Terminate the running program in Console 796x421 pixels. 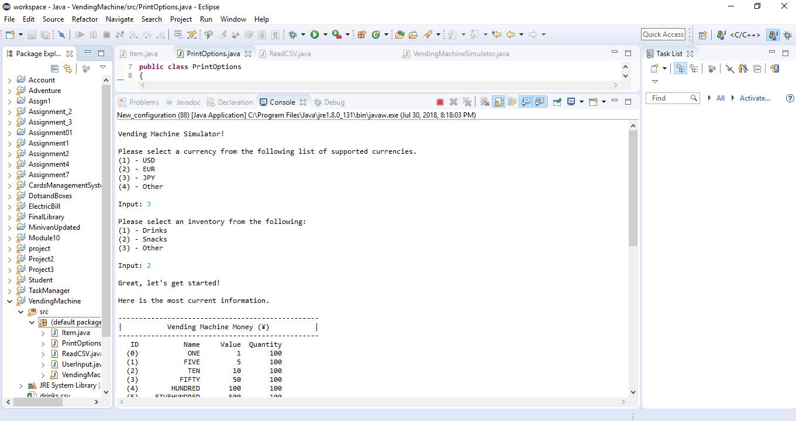coord(440,102)
